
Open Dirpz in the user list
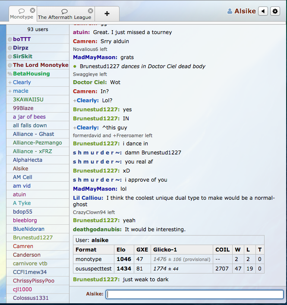click(38, 48)
